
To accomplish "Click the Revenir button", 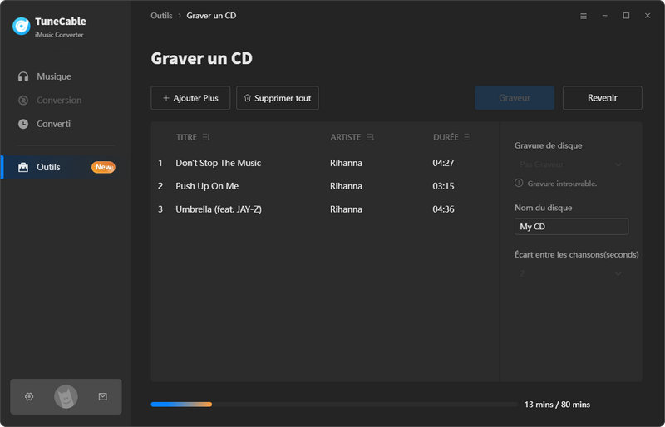I will pyautogui.click(x=602, y=98).
